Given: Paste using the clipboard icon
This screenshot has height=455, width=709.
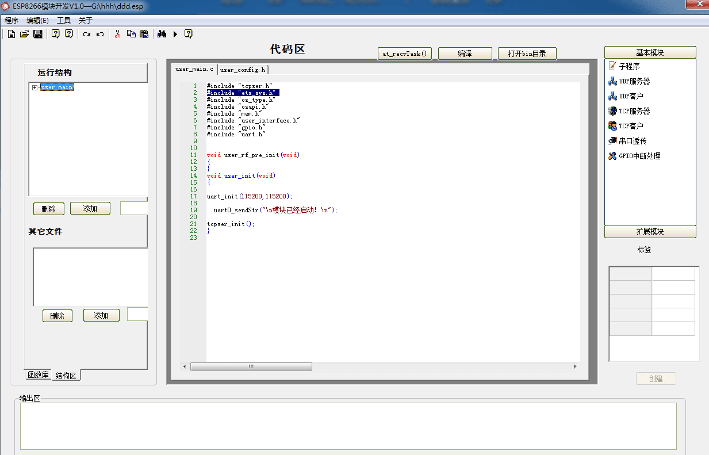Looking at the screenshot, I should pos(144,34).
